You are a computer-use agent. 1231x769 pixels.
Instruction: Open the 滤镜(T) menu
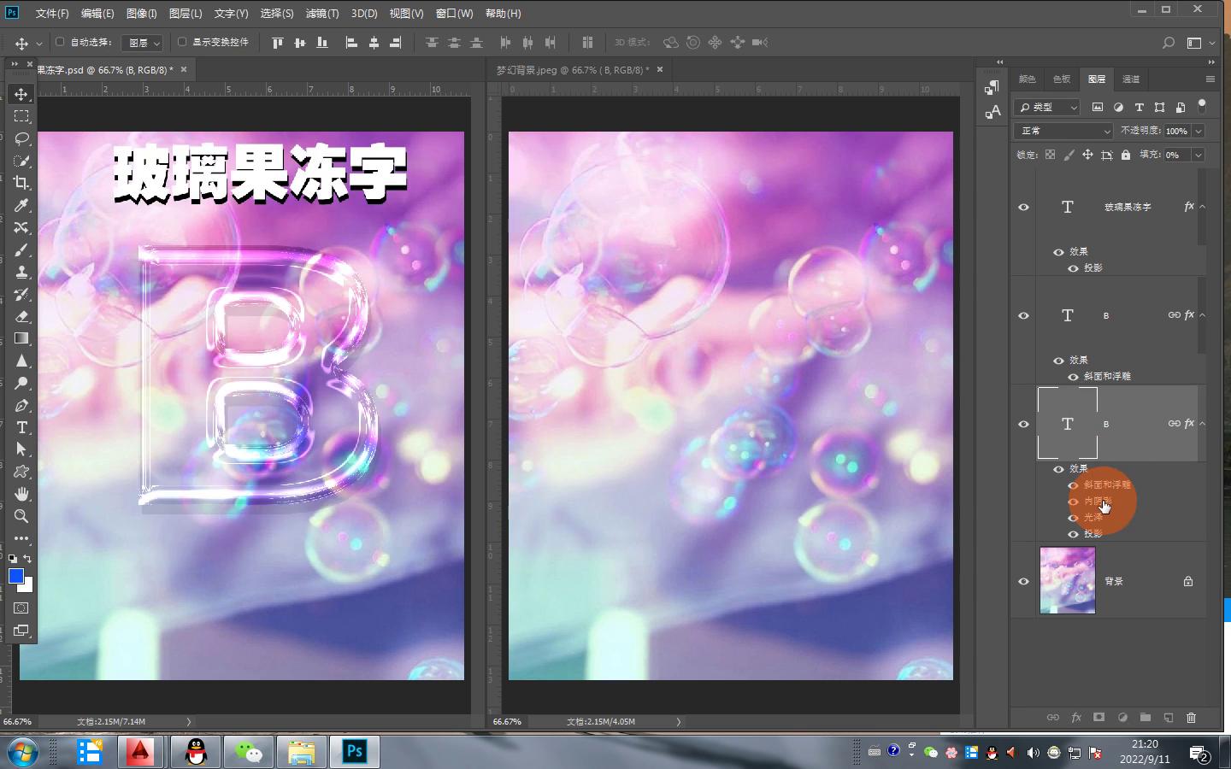coord(321,14)
